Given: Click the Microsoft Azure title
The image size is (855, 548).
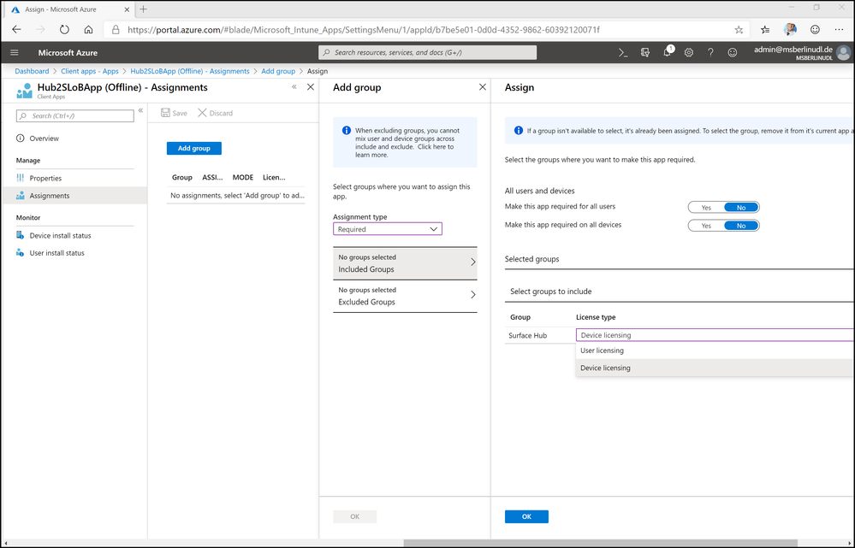Looking at the screenshot, I should coord(68,53).
